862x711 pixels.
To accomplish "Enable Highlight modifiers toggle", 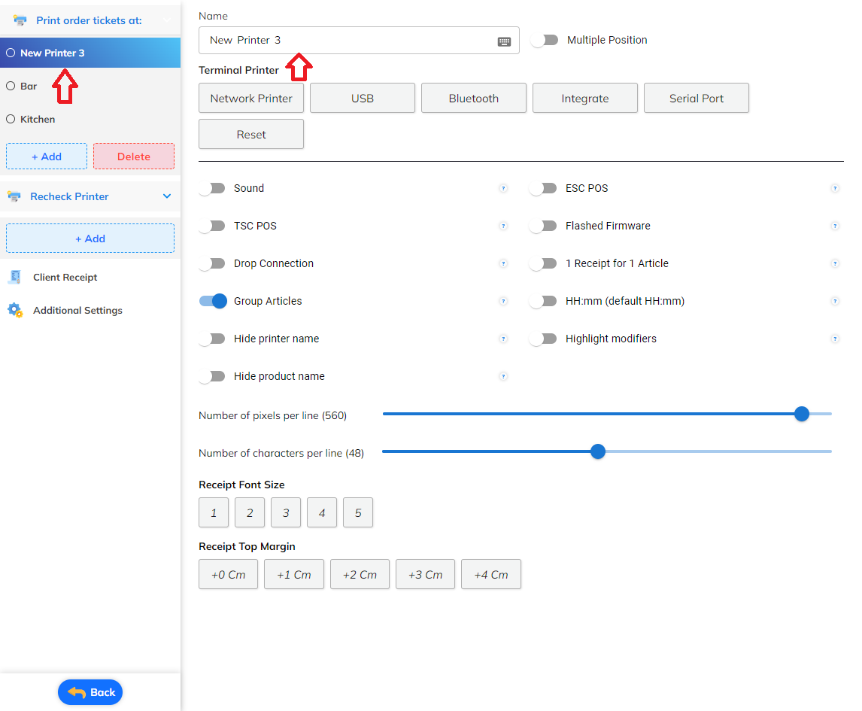I will click(x=543, y=339).
